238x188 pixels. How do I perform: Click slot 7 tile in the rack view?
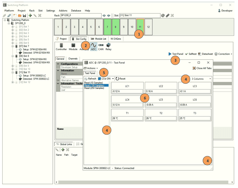[108, 27]
